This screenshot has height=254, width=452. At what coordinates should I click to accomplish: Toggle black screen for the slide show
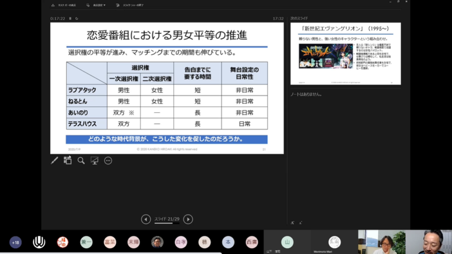94,161
